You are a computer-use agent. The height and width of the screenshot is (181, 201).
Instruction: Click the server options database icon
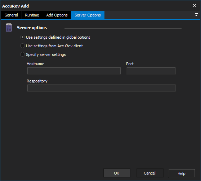(x=9, y=28)
